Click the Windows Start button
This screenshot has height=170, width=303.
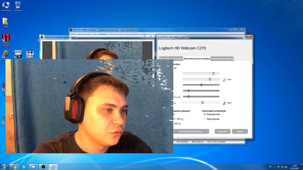(4, 167)
